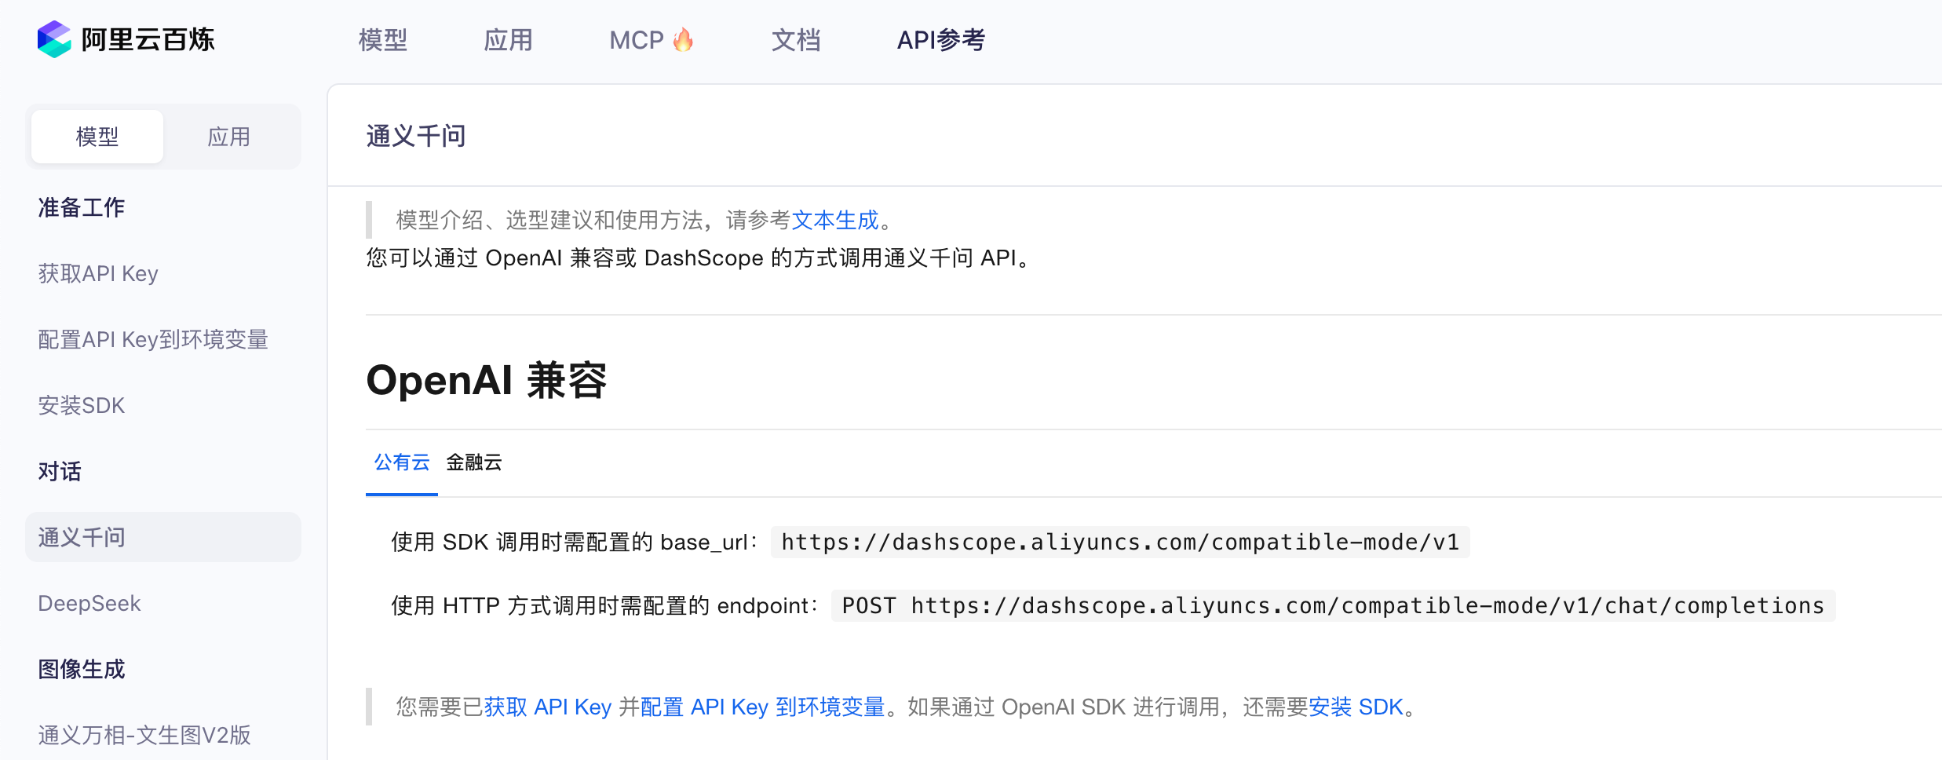Open the MCP top navigation item
The width and height of the screenshot is (1942, 760).
click(637, 40)
